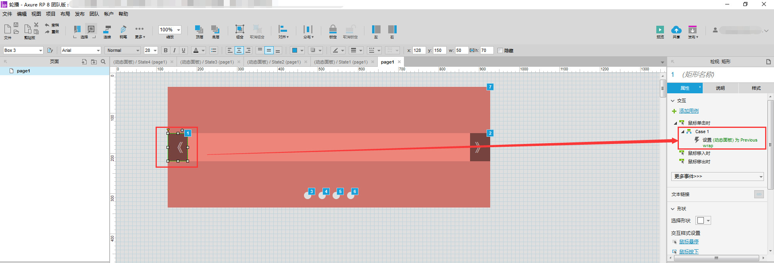Click the Lock (锁定) icon
This screenshot has width=774, height=263.
(333, 29)
